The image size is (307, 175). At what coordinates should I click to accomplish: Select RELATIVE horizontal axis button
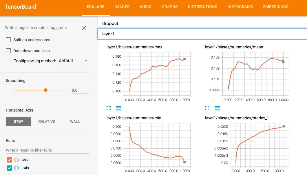[47, 121]
